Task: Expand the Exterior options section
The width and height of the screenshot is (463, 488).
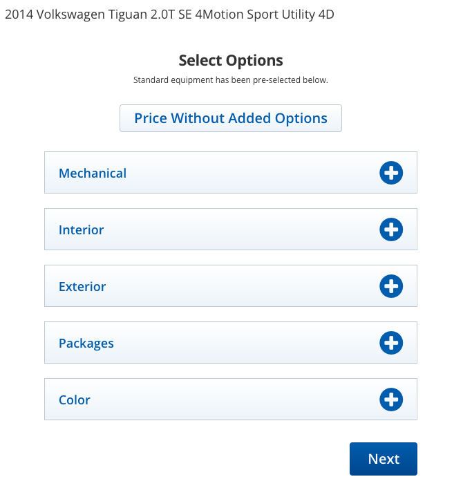Action: [x=231, y=285]
